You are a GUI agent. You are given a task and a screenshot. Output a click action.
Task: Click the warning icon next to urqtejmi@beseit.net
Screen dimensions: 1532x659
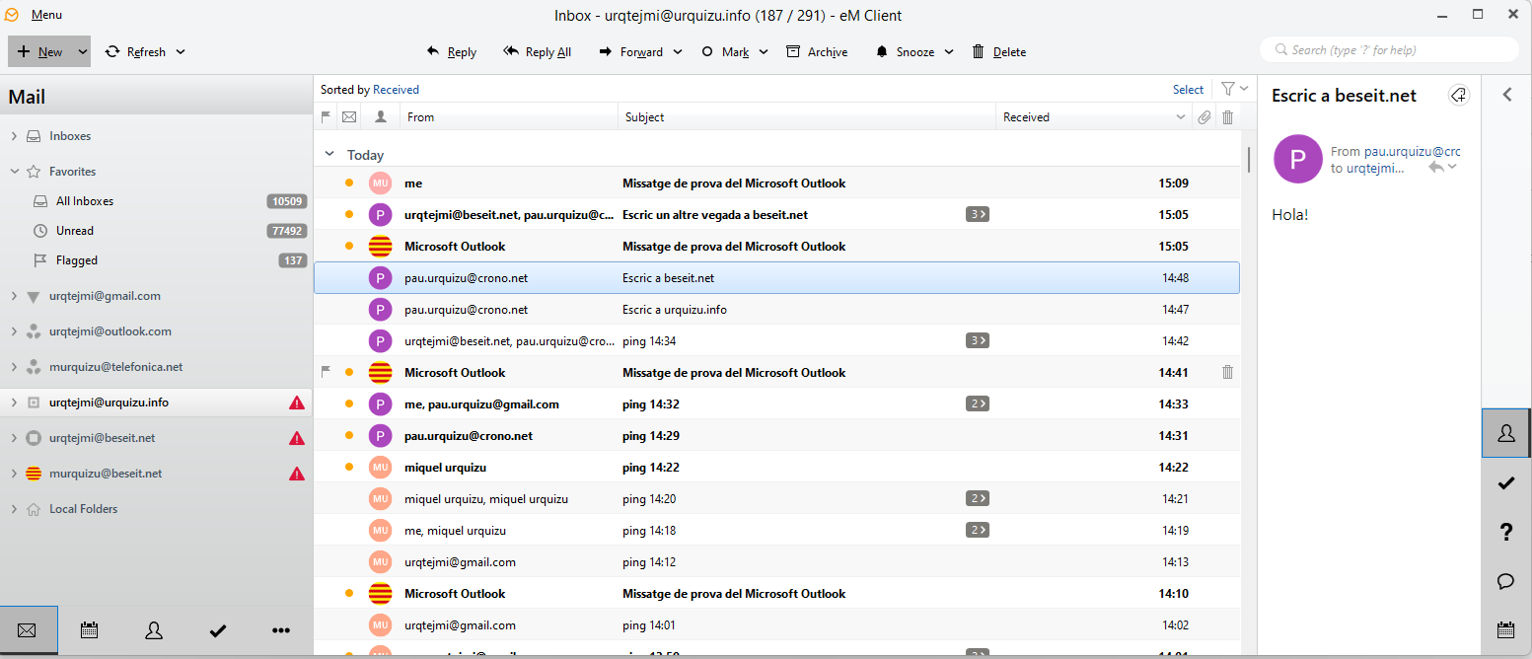[296, 438]
